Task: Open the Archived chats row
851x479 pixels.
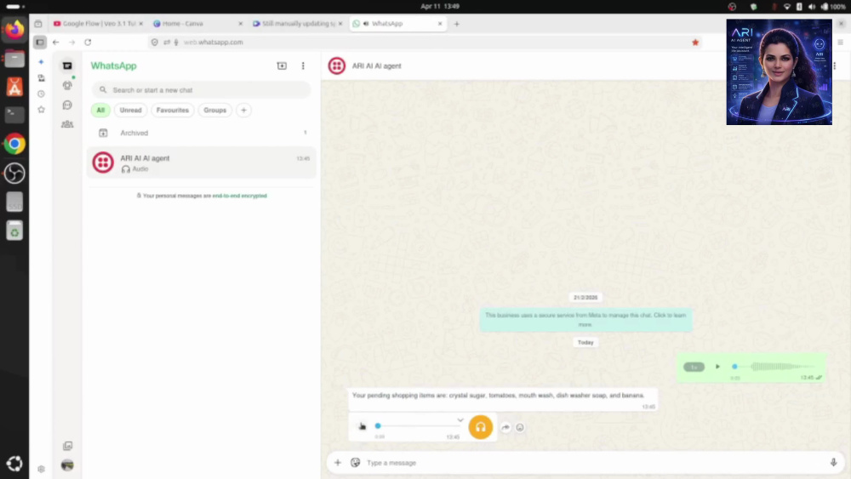Action: (202, 133)
